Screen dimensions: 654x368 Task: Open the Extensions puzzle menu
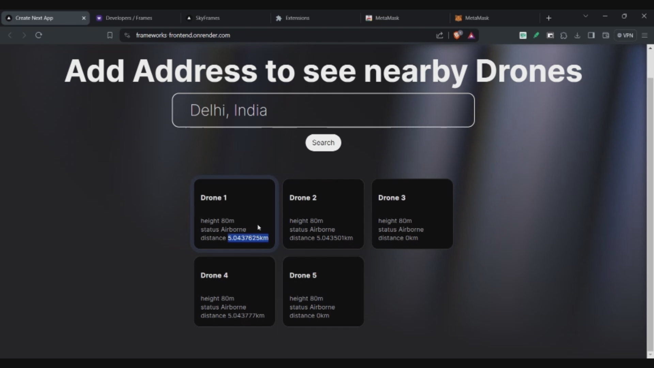pos(564,35)
